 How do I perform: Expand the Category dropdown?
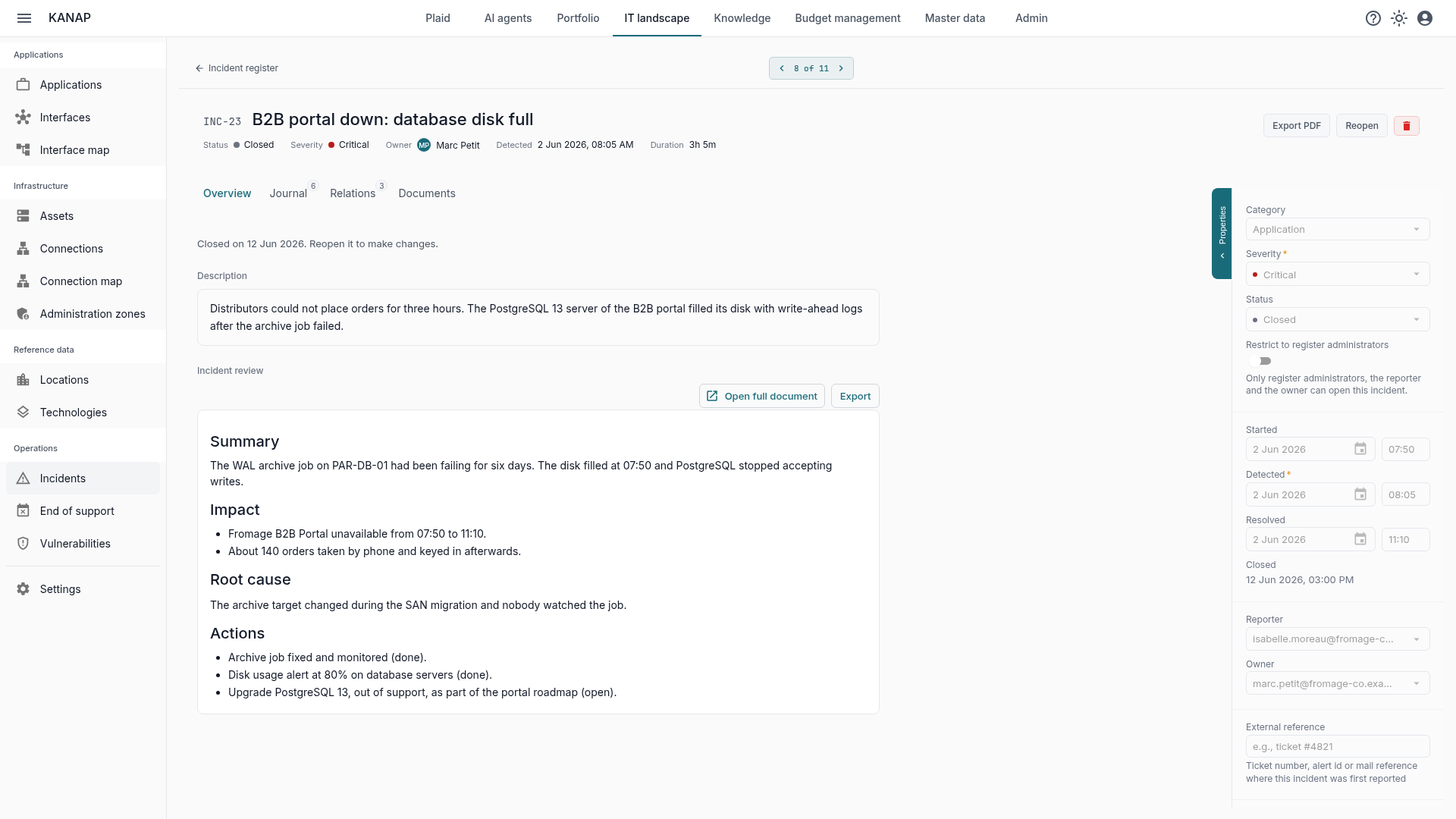[1338, 230]
